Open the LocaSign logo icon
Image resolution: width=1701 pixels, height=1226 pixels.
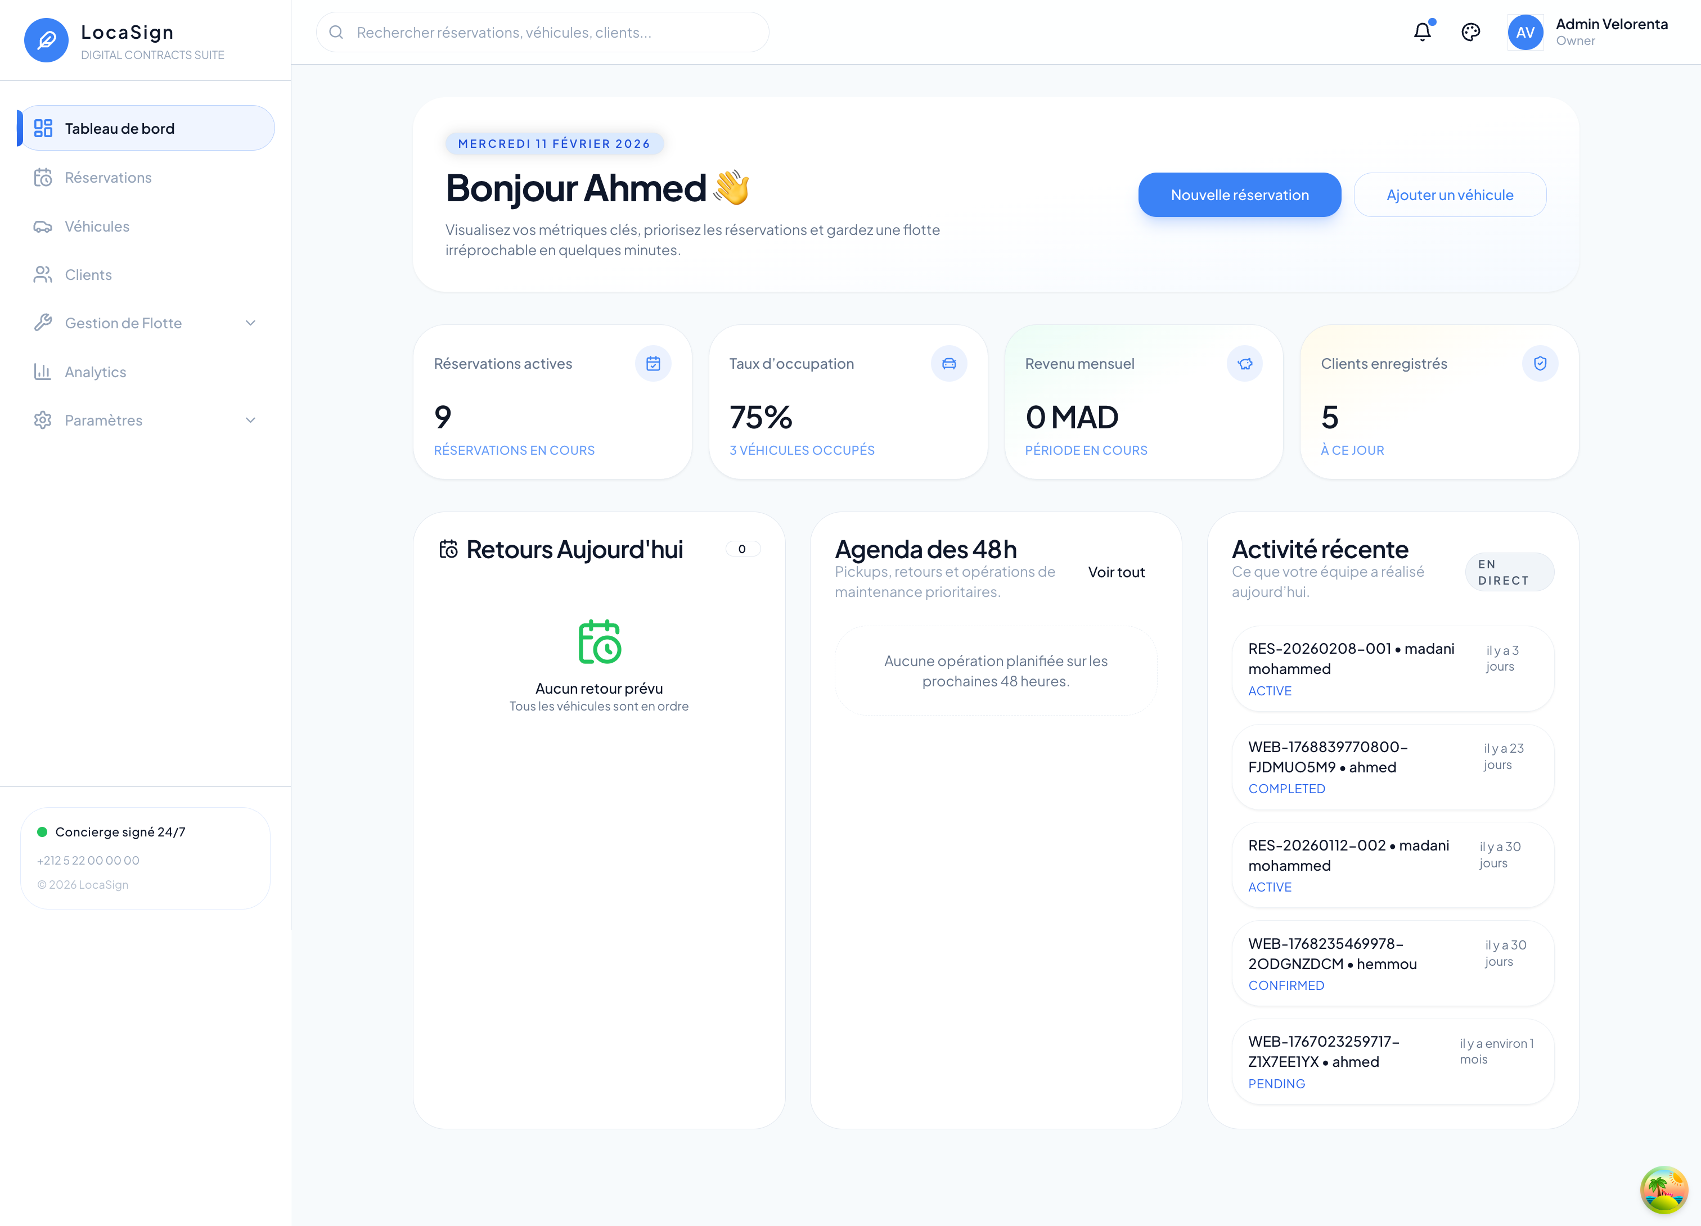pyautogui.click(x=47, y=40)
